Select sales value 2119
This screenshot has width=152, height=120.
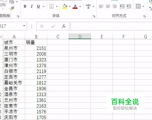pyautogui.click(x=36, y=71)
